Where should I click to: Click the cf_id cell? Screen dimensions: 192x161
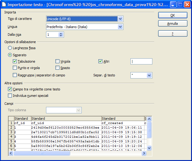click(x=23, y=123)
